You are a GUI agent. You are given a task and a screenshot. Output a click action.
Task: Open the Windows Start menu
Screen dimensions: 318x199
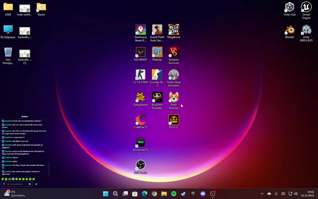(x=106, y=194)
